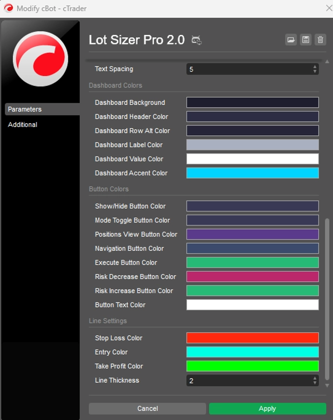333x420 pixels.
Task: Click the Cancel button
Action: [x=147, y=408]
